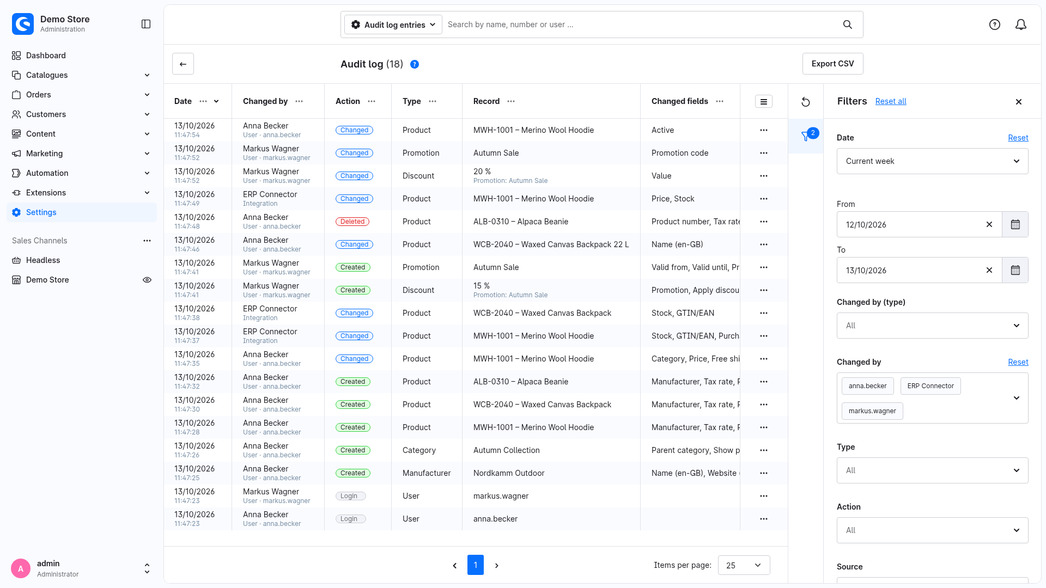Collapse the sidebar with the panel icon
The height and width of the screenshot is (588, 1046).
[x=146, y=24]
